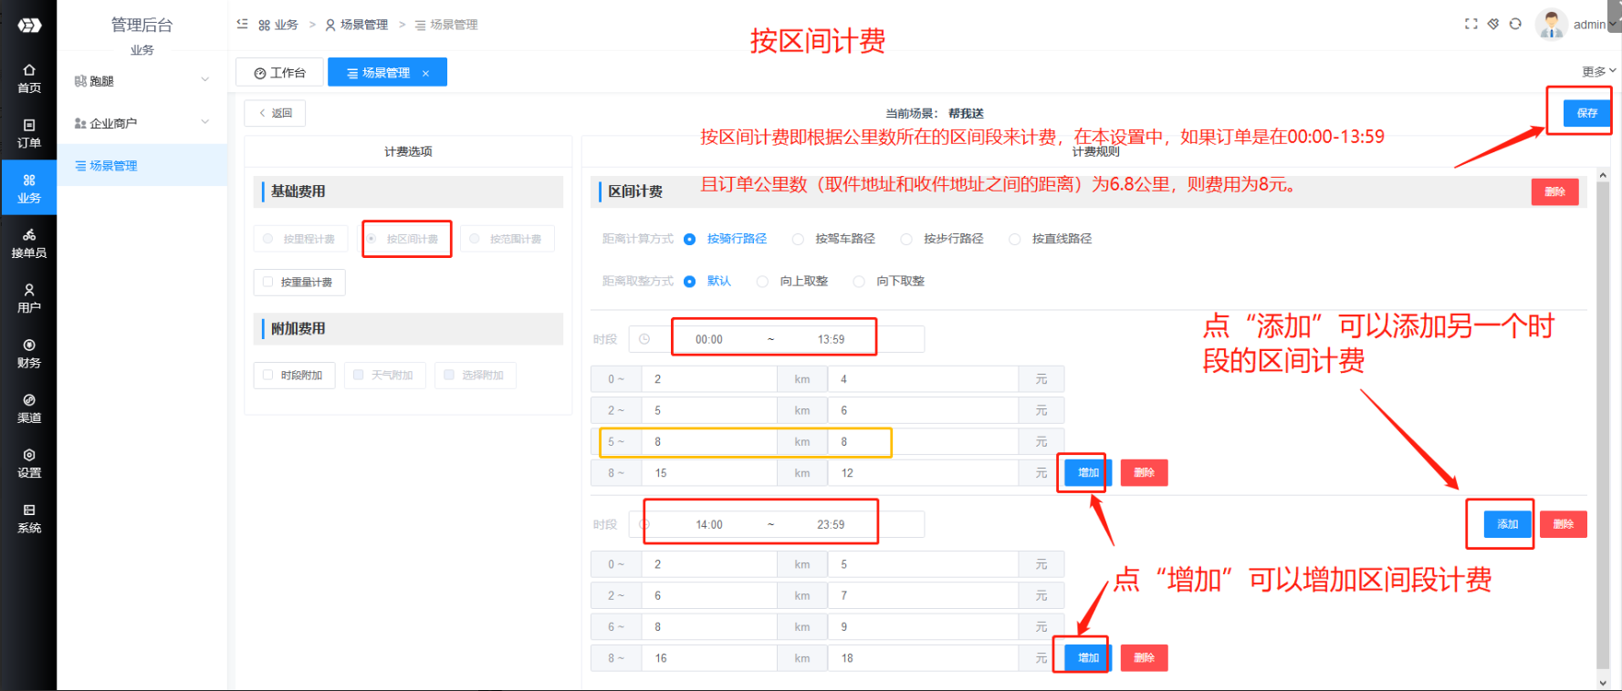Open the 订单 orders sidebar icon
The width and height of the screenshot is (1622, 691).
pos(28,133)
